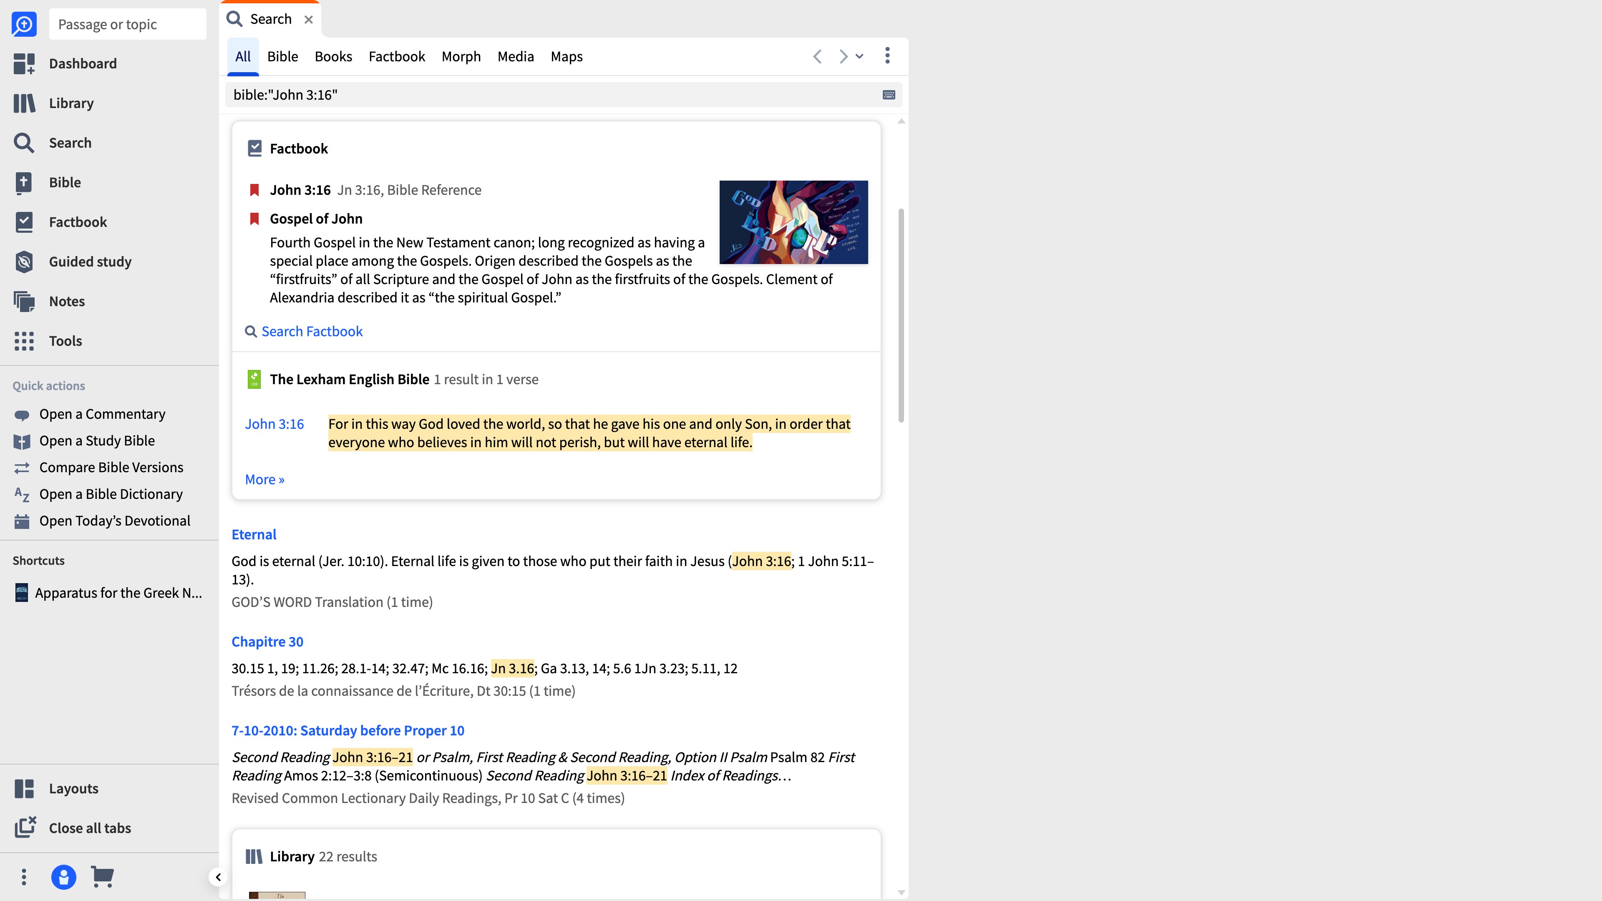Viewport: 1602px width, 901px height.
Task: Click Compare Bible Versions quick action
Action: pos(111,468)
